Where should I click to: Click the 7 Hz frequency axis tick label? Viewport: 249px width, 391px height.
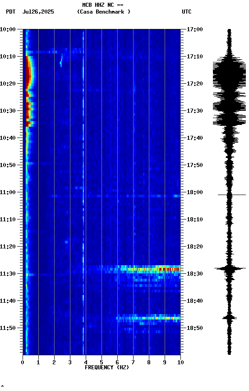tap(133, 362)
